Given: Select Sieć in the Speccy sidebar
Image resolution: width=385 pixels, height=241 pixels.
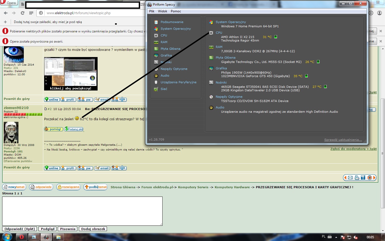Looking at the screenshot, I should coord(164,89).
